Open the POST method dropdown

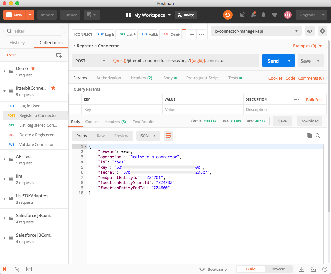click(x=90, y=61)
